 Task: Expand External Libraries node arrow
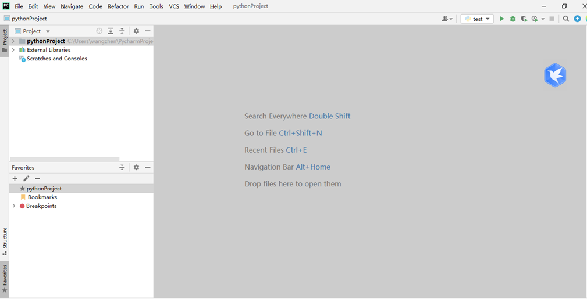13,50
